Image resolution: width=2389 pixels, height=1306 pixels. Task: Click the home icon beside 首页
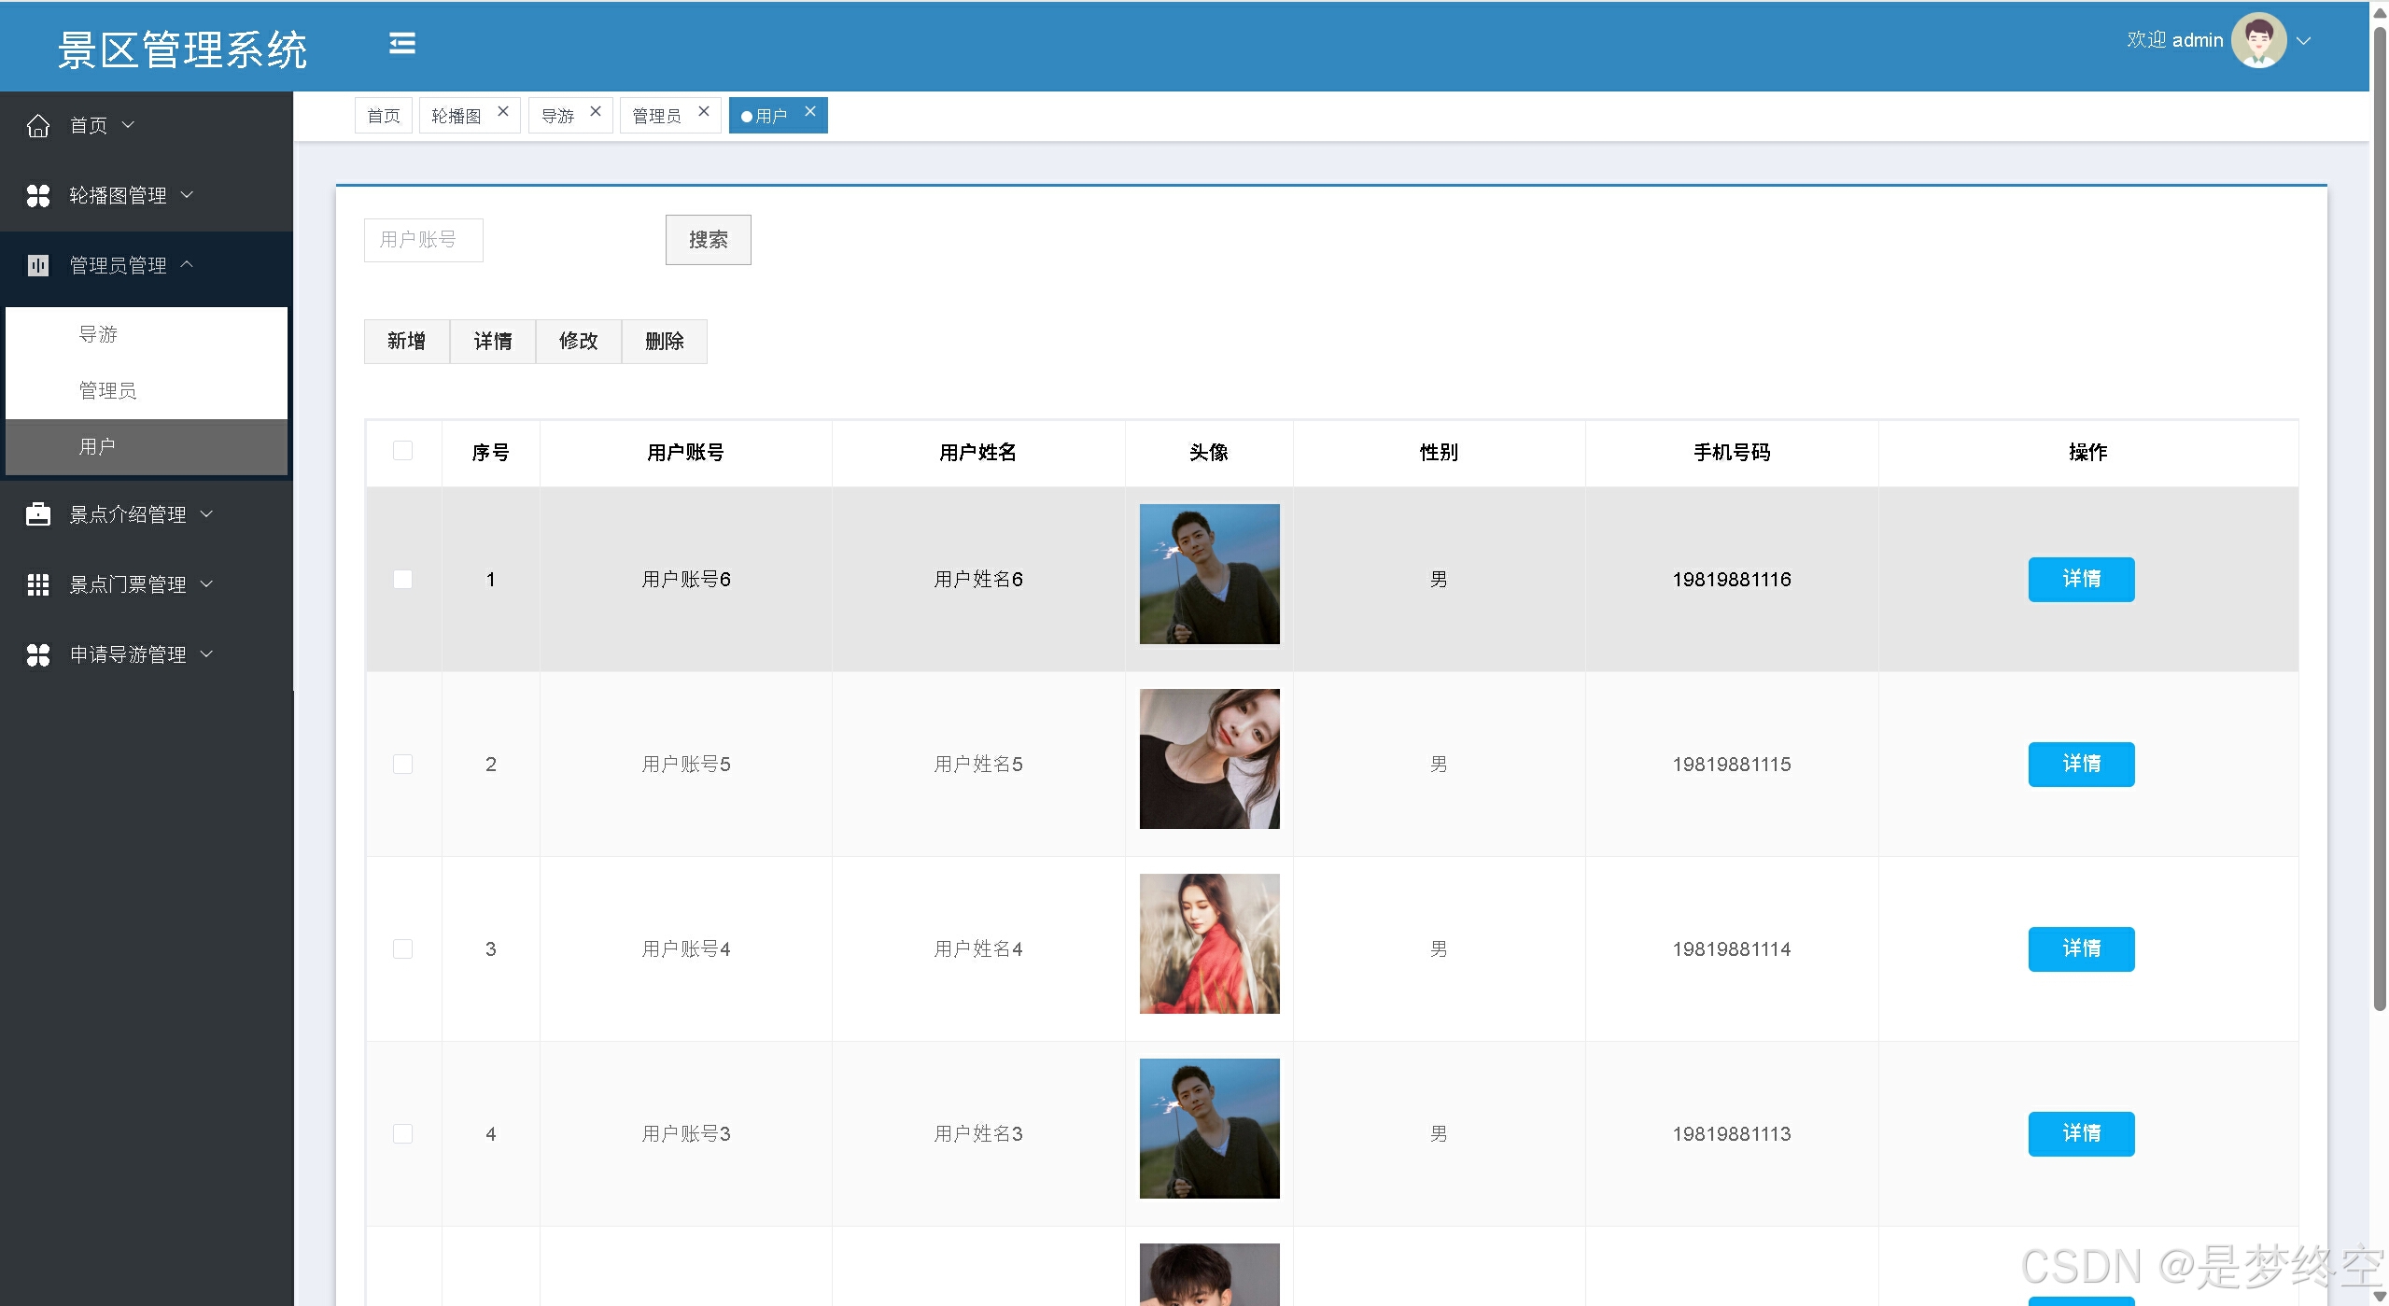tap(38, 125)
